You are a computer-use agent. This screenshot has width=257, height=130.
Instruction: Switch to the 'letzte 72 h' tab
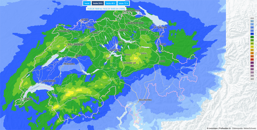[123, 3]
